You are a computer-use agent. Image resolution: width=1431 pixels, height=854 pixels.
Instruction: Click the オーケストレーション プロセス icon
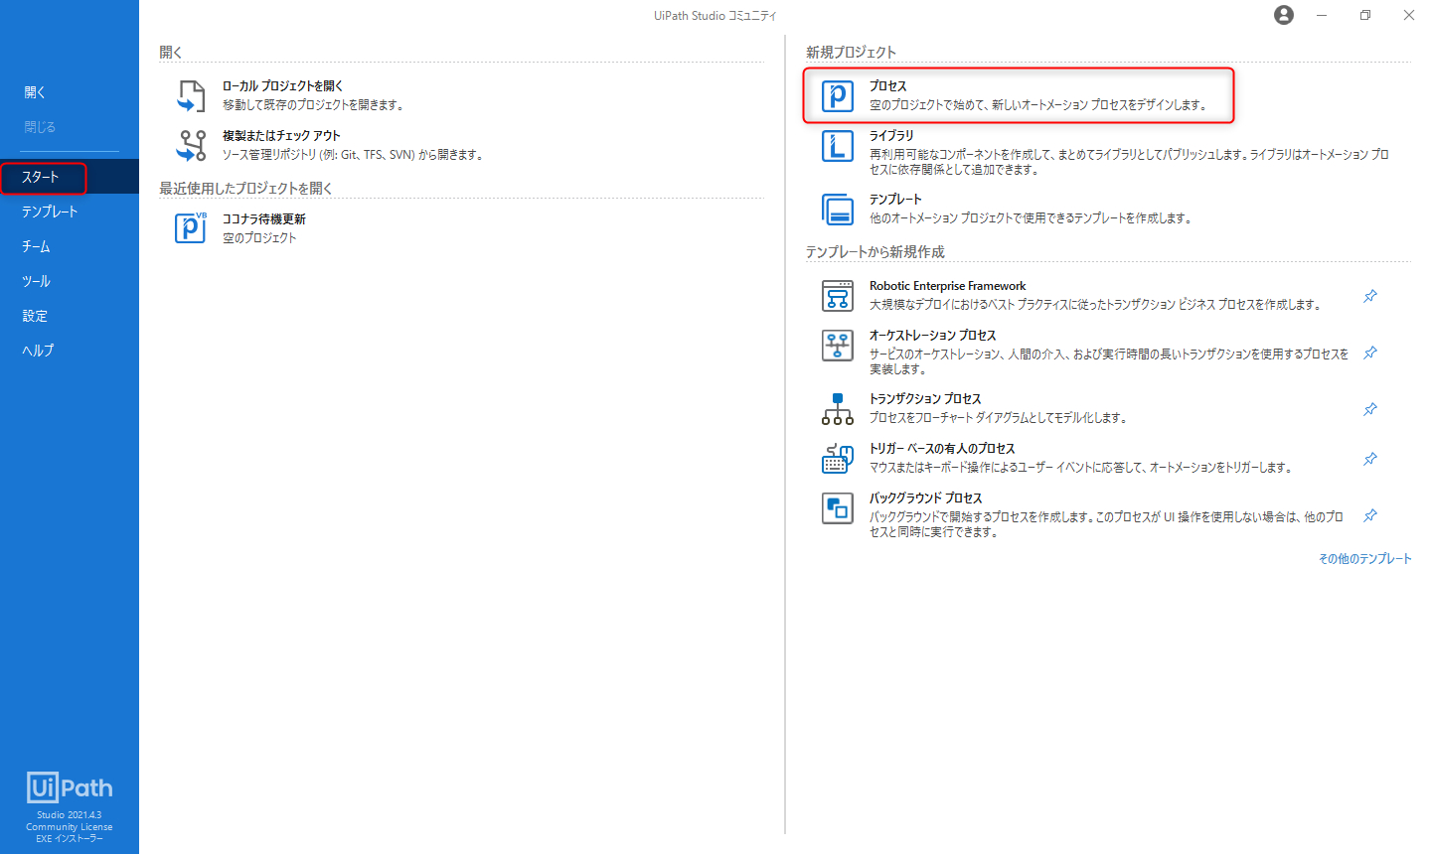[x=838, y=345]
